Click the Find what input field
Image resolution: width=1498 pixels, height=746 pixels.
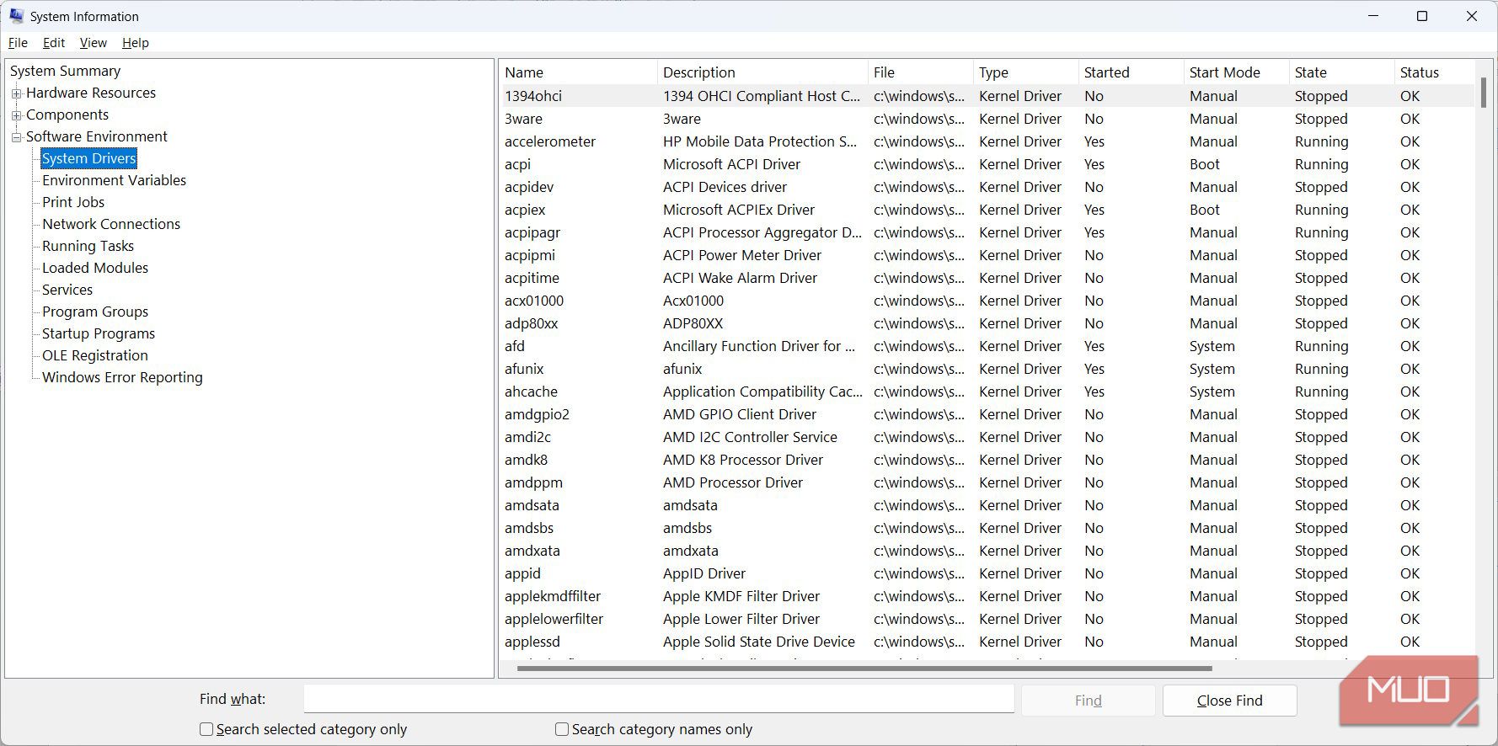659,699
